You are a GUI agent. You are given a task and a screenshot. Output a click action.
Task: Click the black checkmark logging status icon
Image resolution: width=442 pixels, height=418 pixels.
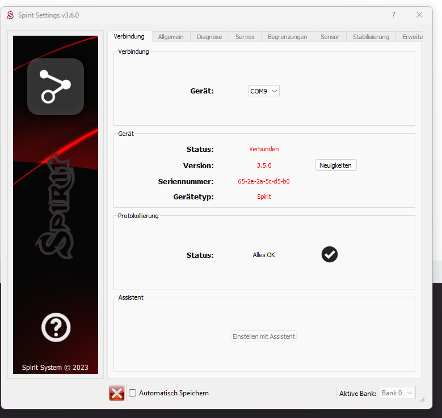(329, 254)
